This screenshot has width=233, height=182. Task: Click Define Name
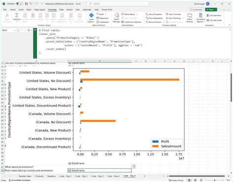coord(128,14)
